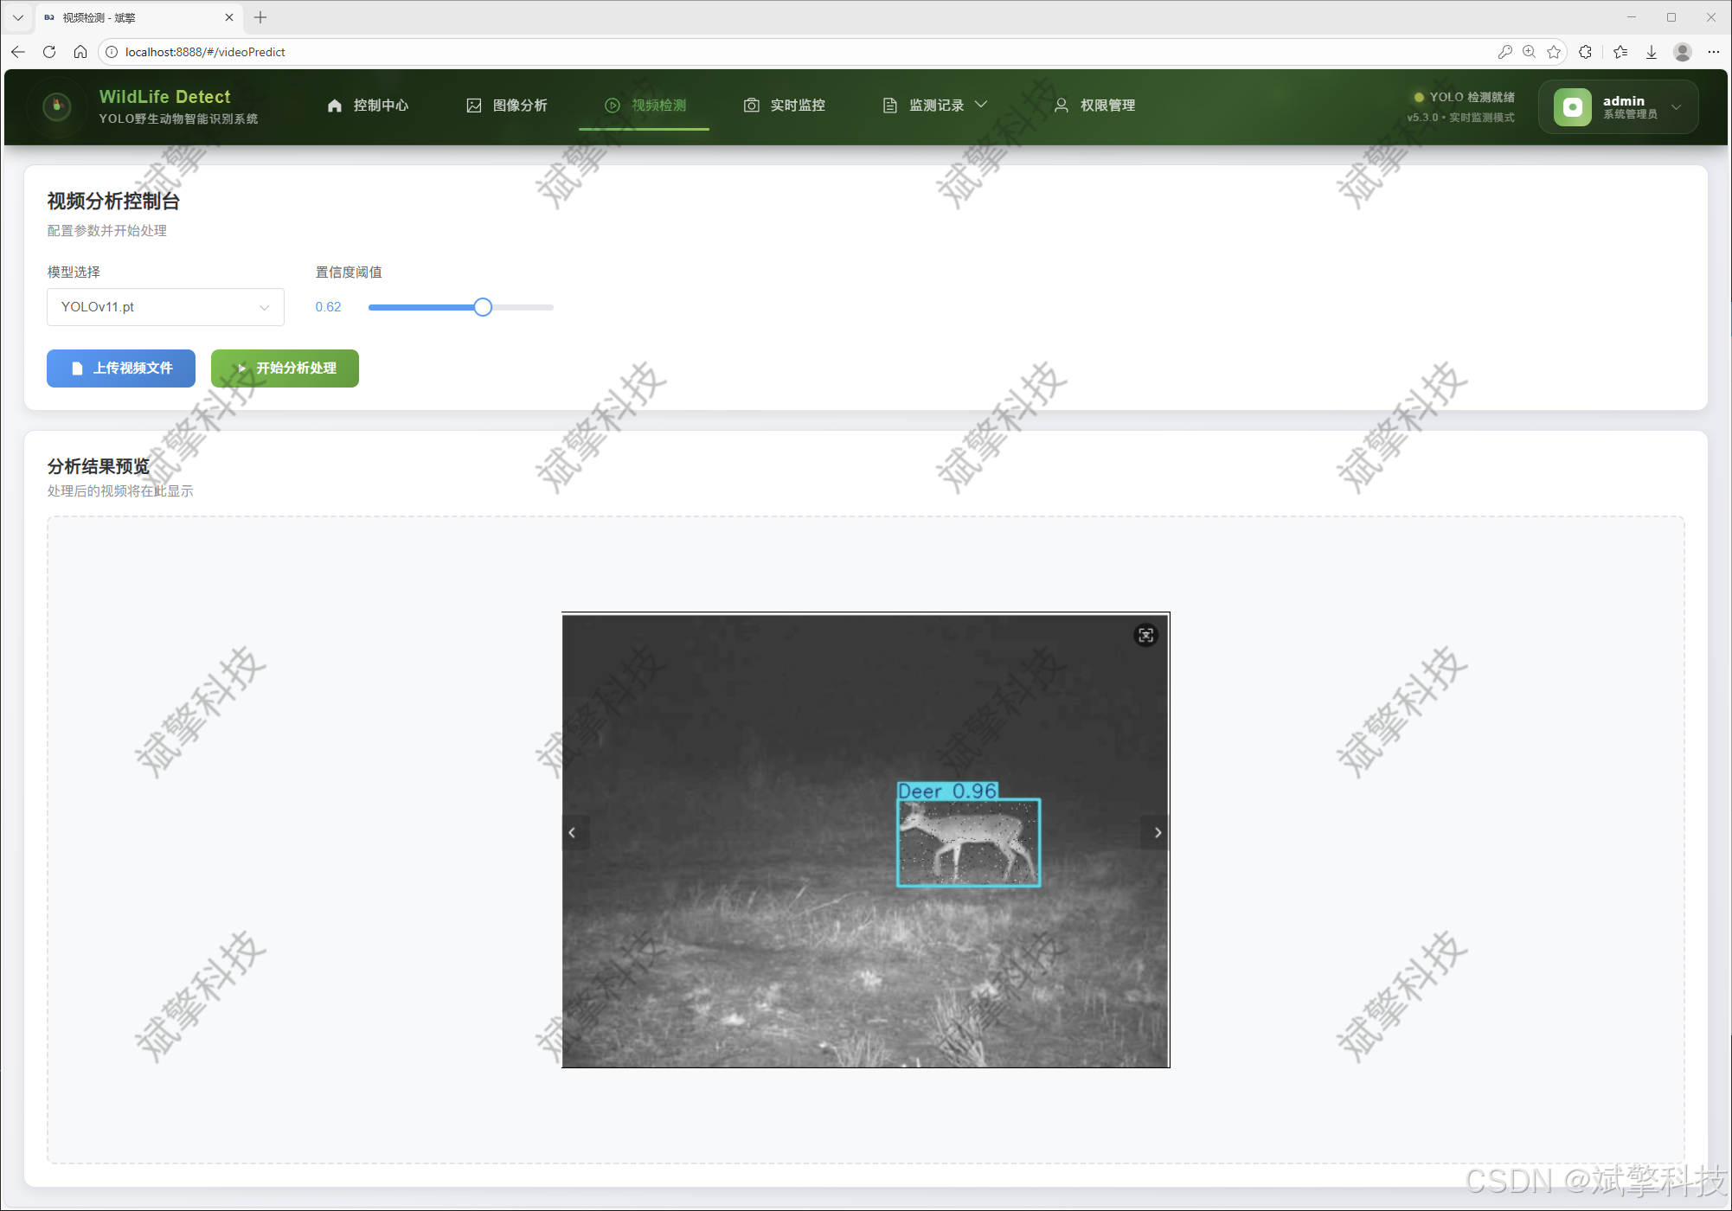Click the zoom magnifier icon in address bar
Viewport: 1732px width, 1211px height.
[x=1529, y=52]
